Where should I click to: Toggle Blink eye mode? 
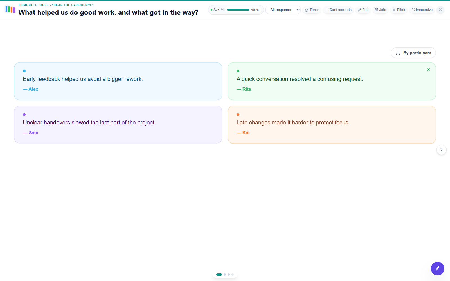tap(399, 10)
